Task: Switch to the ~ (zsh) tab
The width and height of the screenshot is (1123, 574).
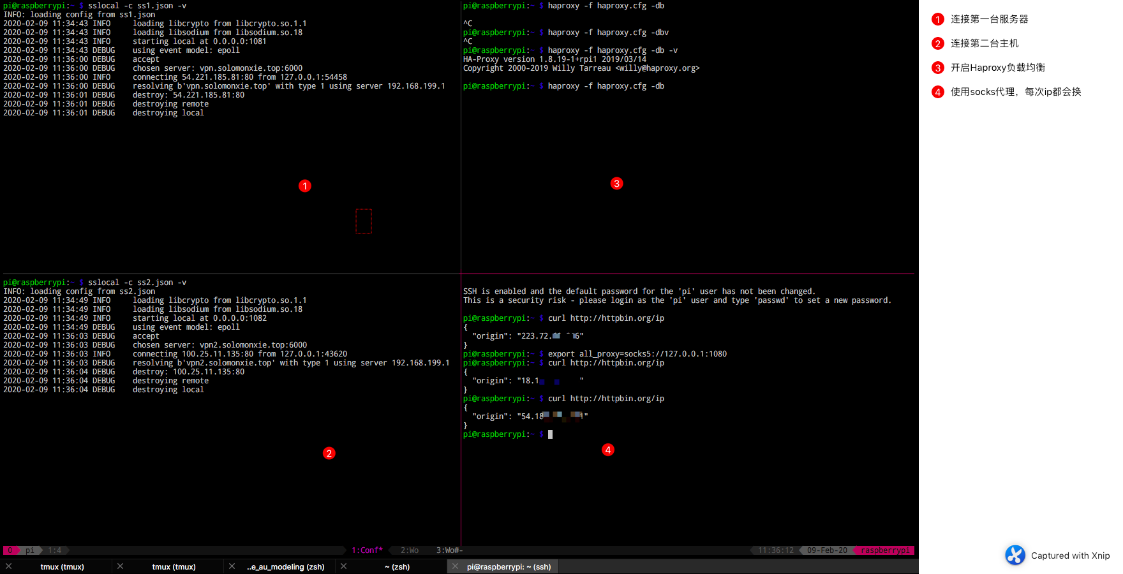Action: click(397, 566)
